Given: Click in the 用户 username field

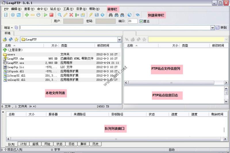Looking at the screenshot, I should point(73,21).
